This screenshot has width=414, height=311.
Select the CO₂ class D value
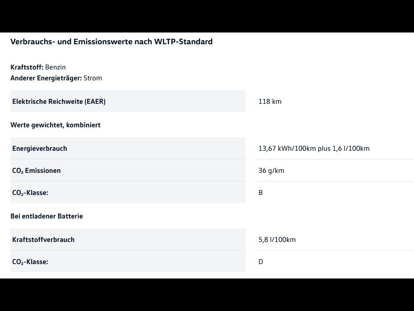pos(261,262)
